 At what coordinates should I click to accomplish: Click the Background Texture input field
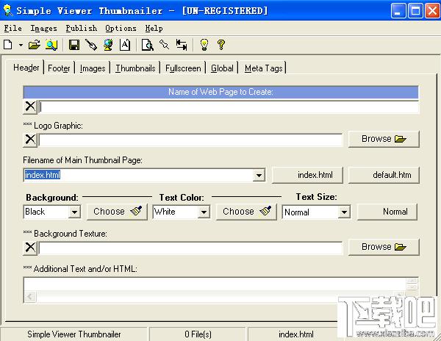tap(190, 248)
